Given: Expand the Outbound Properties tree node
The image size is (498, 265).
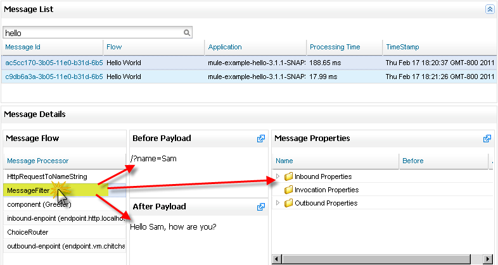Looking at the screenshot, I should point(278,203).
